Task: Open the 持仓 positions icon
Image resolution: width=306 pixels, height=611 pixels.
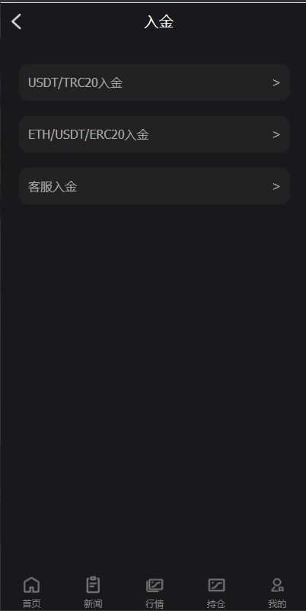Action: coord(216,585)
